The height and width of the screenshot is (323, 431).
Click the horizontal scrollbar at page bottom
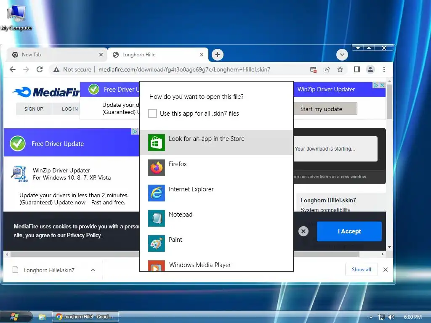(x=185, y=254)
